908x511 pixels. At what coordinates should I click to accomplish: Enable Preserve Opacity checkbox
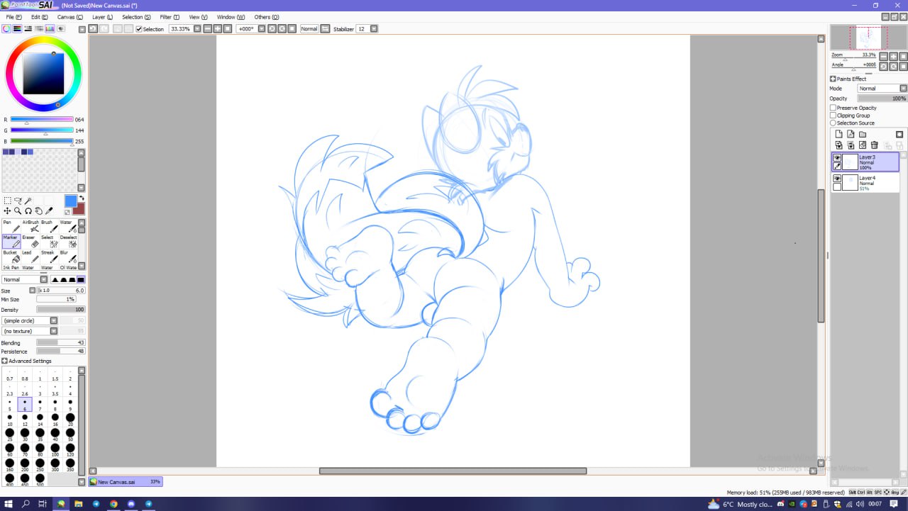pos(834,108)
